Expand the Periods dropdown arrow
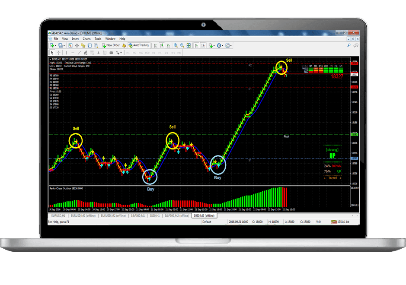Image resolution: width=406 pixels, height=285 pixels. 222,45
